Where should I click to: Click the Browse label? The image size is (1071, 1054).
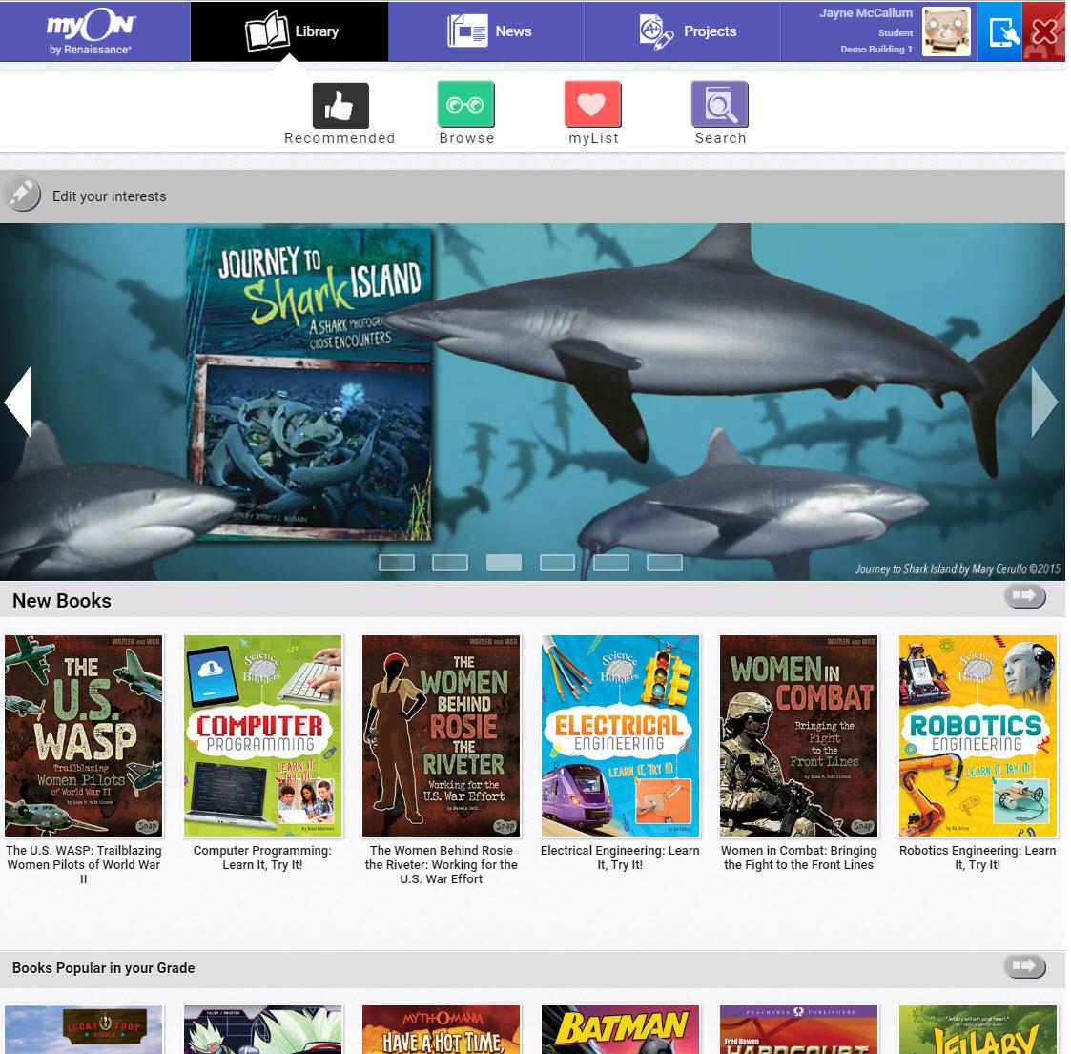pyautogui.click(x=466, y=138)
